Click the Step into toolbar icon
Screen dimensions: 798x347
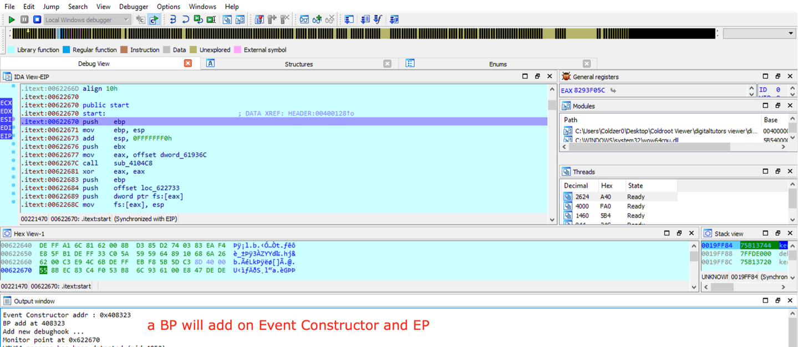click(x=172, y=20)
